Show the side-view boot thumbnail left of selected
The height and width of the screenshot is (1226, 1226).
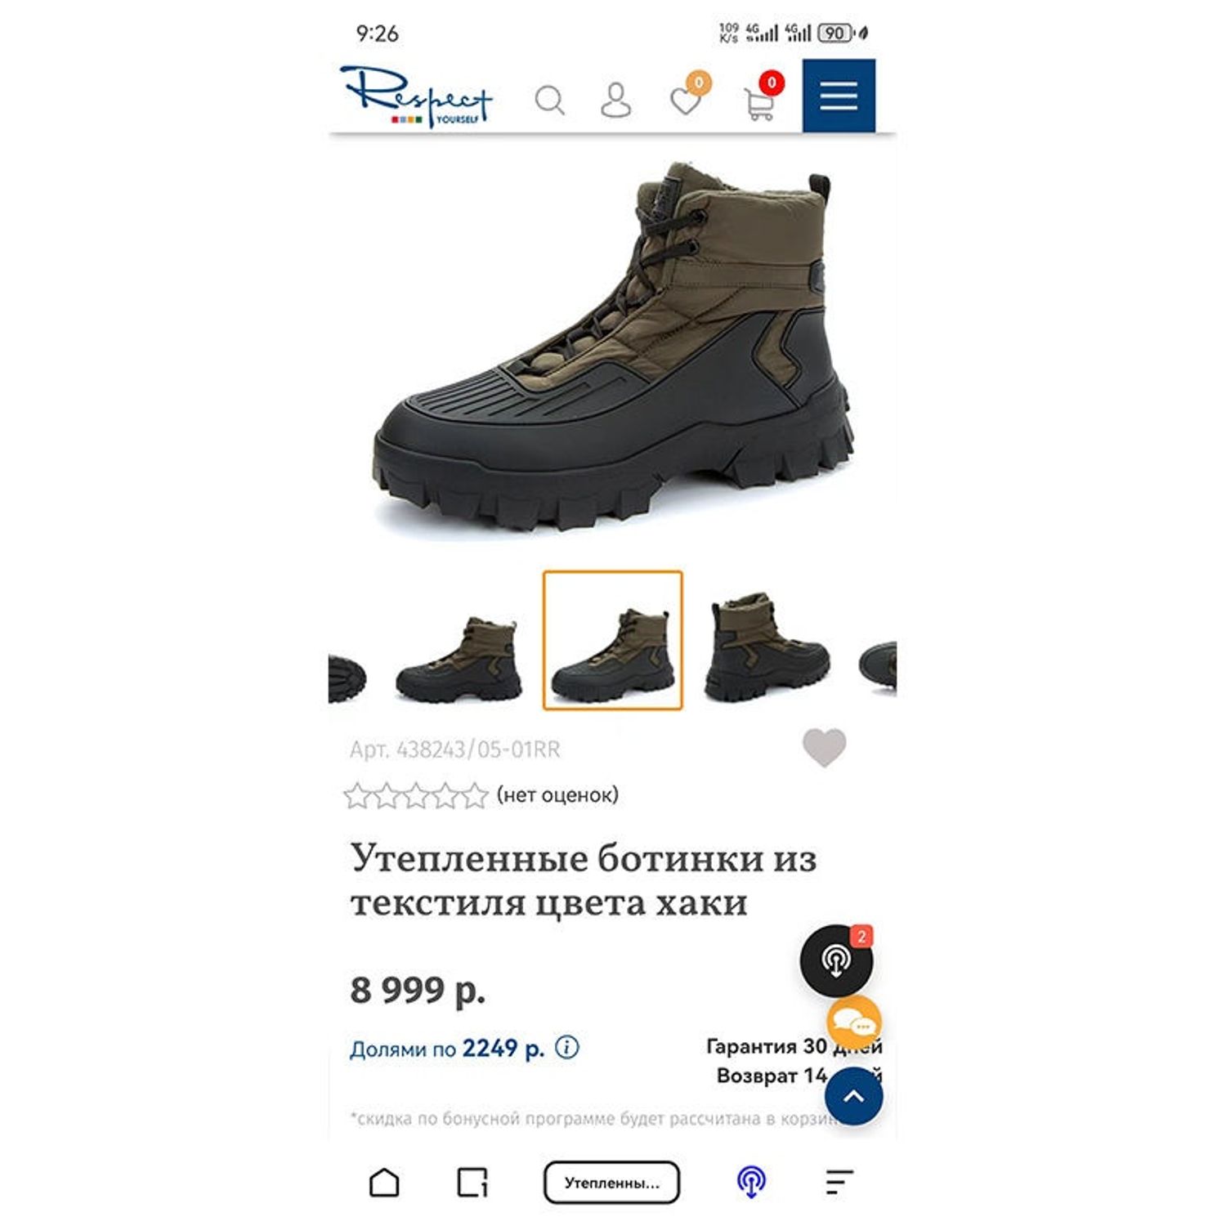point(458,659)
